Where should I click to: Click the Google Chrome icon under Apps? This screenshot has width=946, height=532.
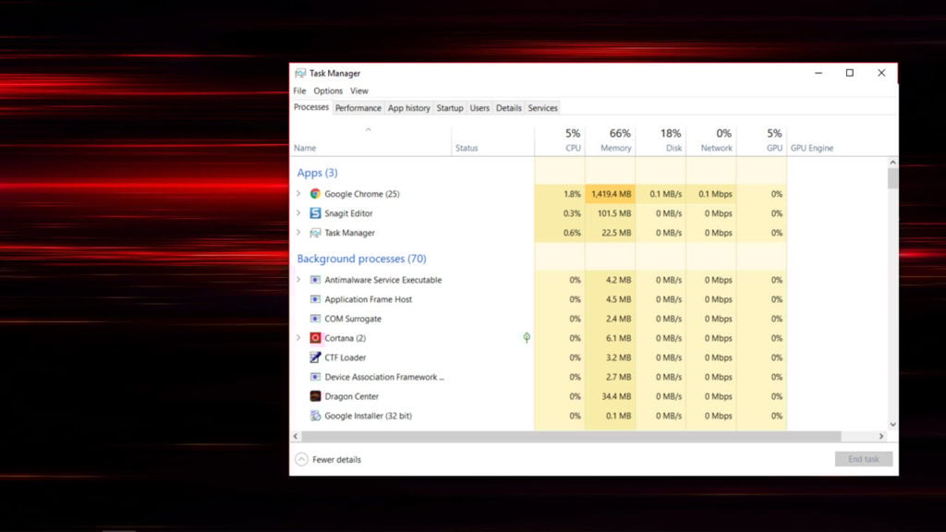(314, 194)
